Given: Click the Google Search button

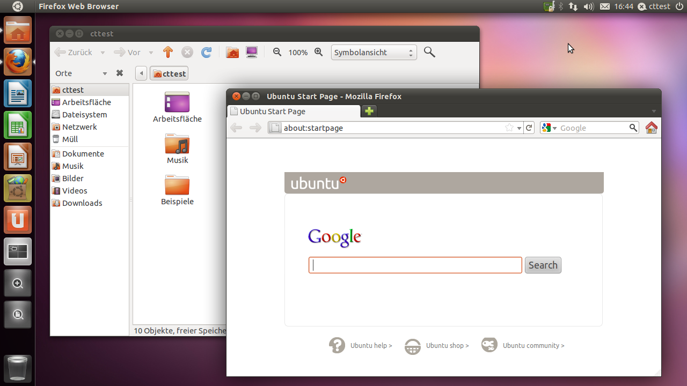Looking at the screenshot, I should point(543,265).
